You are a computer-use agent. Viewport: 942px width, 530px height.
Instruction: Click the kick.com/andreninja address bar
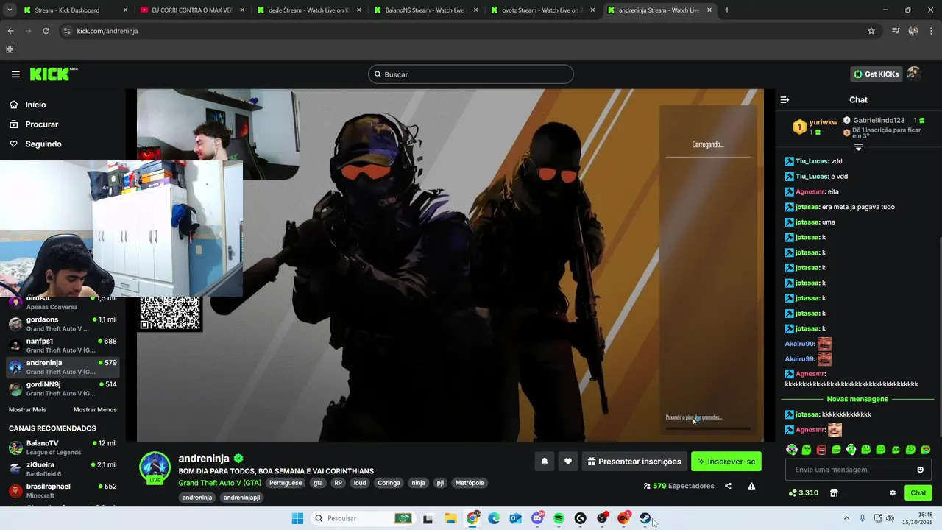(x=107, y=31)
